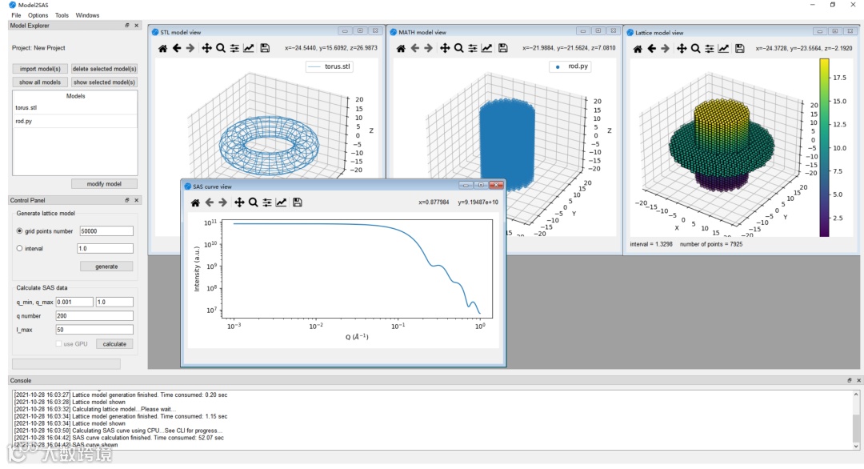Click calculate SAS data button
Screen dimensions: 864x469
[x=114, y=344]
